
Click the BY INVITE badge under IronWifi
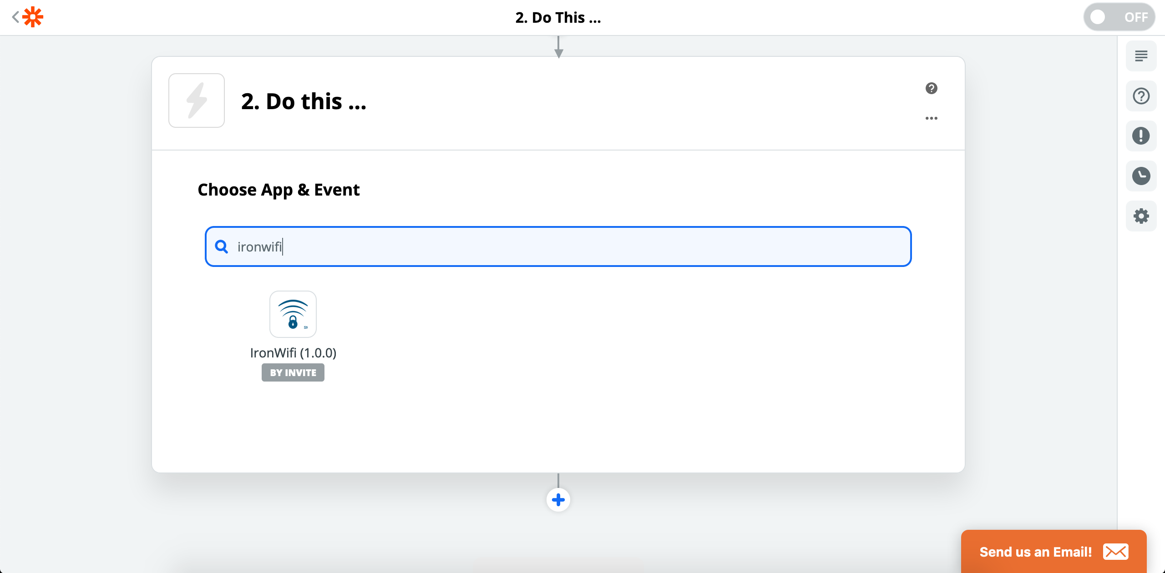click(293, 372)
